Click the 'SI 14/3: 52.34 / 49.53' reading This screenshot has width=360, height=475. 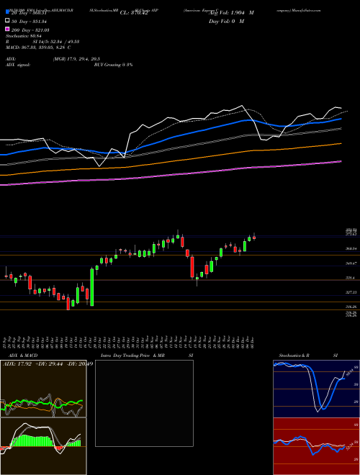[x=56, y=42]
